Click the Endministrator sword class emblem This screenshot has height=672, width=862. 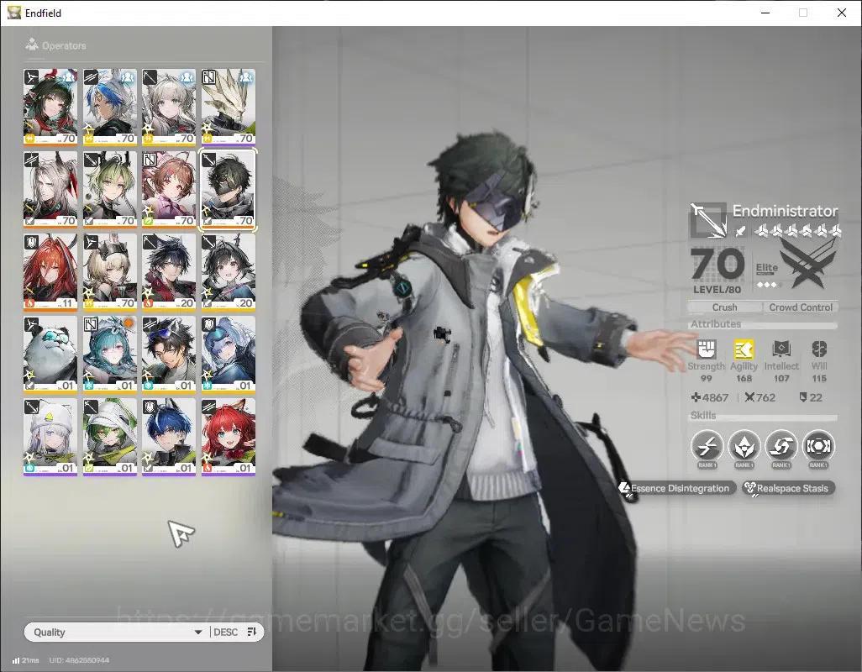[x=708, y=220]
